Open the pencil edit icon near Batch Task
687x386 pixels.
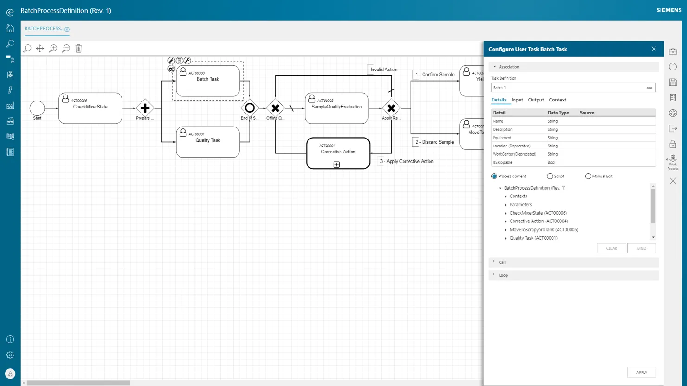(x=171, y=60)
